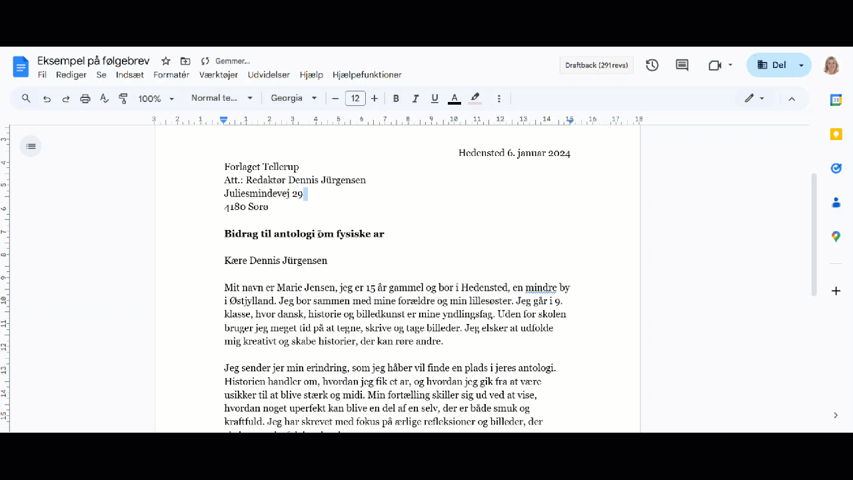Click the address line 4180 Sorø
The height and width of the screenshot is (480, 853).
click(x=247, y=207)
